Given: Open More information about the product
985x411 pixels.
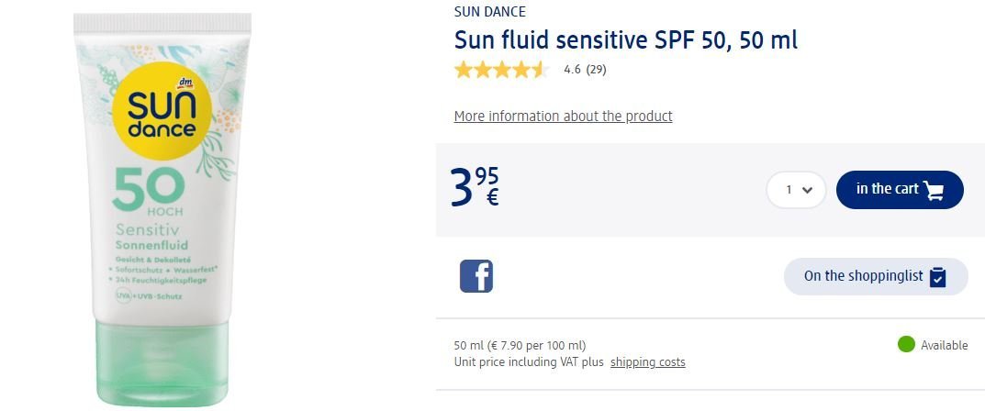Looking at the screenshot, I should [563, 117].
